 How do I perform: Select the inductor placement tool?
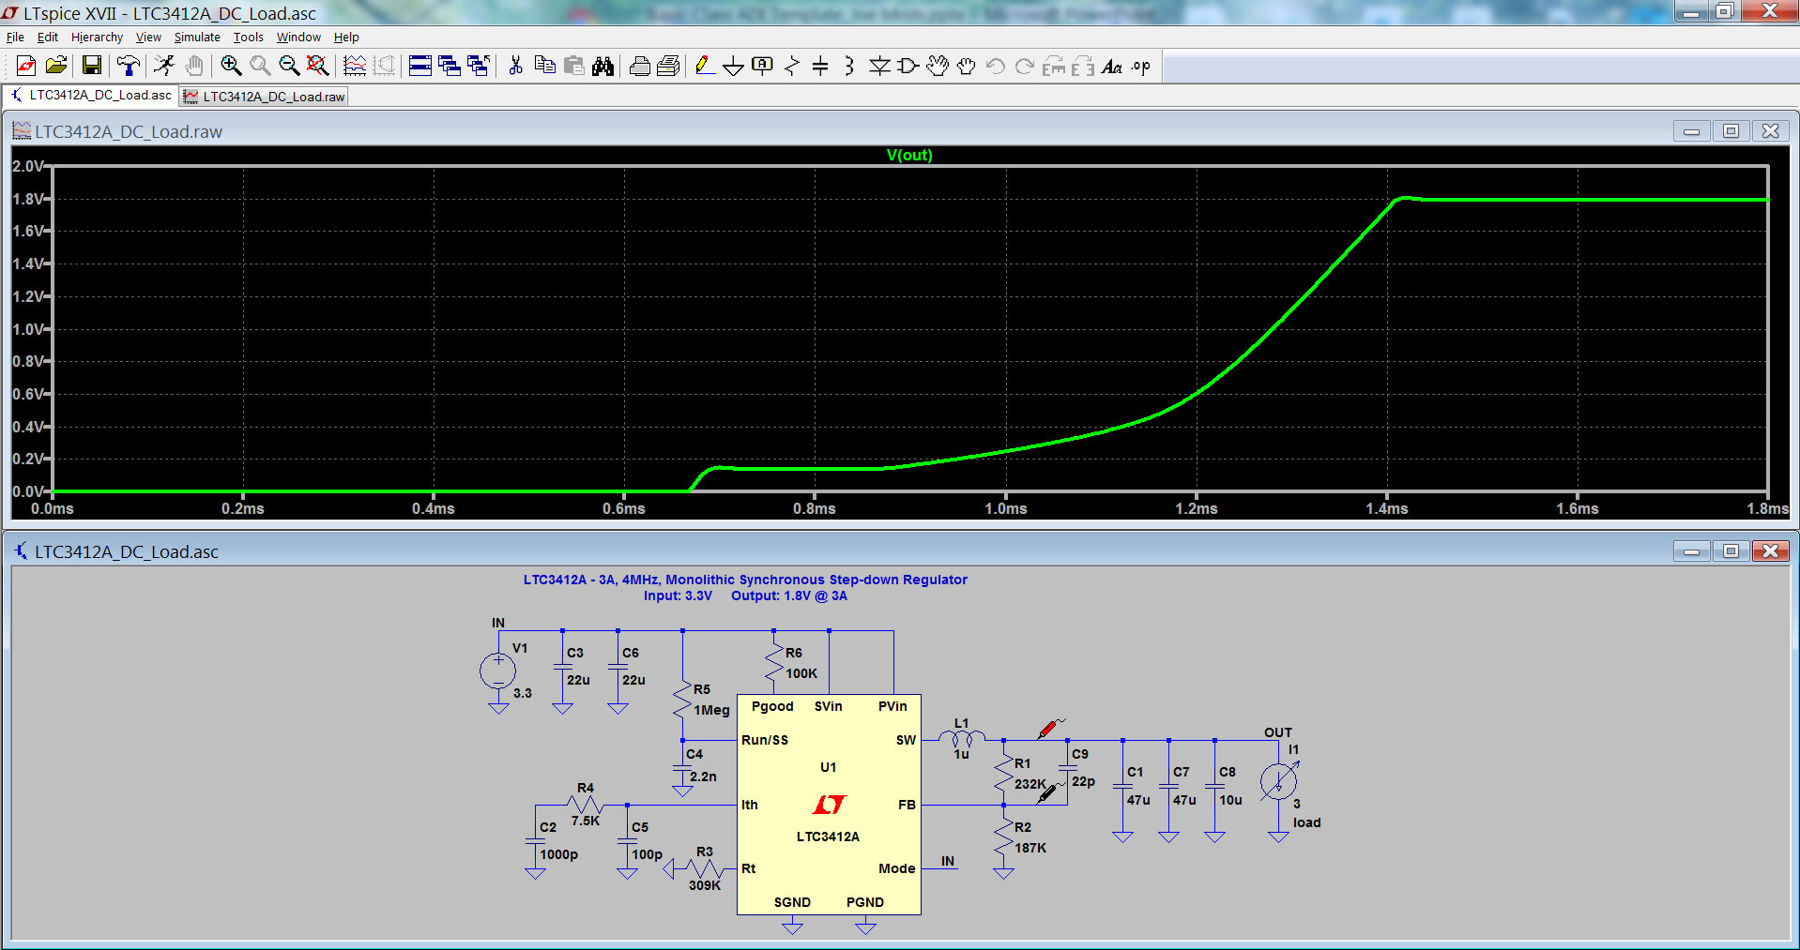pyautogui.click(x=848, y=66)
